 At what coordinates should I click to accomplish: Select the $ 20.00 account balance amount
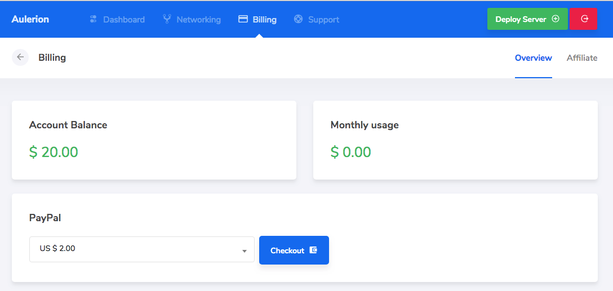point(54,152)
